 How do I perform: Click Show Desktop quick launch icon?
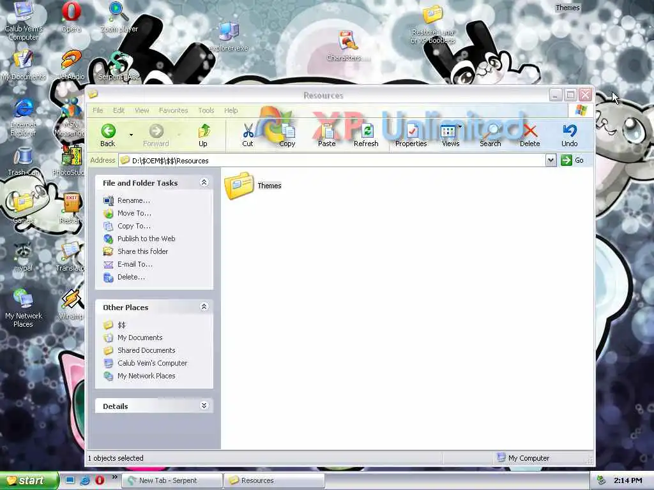click(70, 480)
